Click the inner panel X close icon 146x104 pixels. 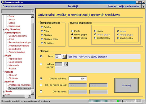tap(143, 6)
